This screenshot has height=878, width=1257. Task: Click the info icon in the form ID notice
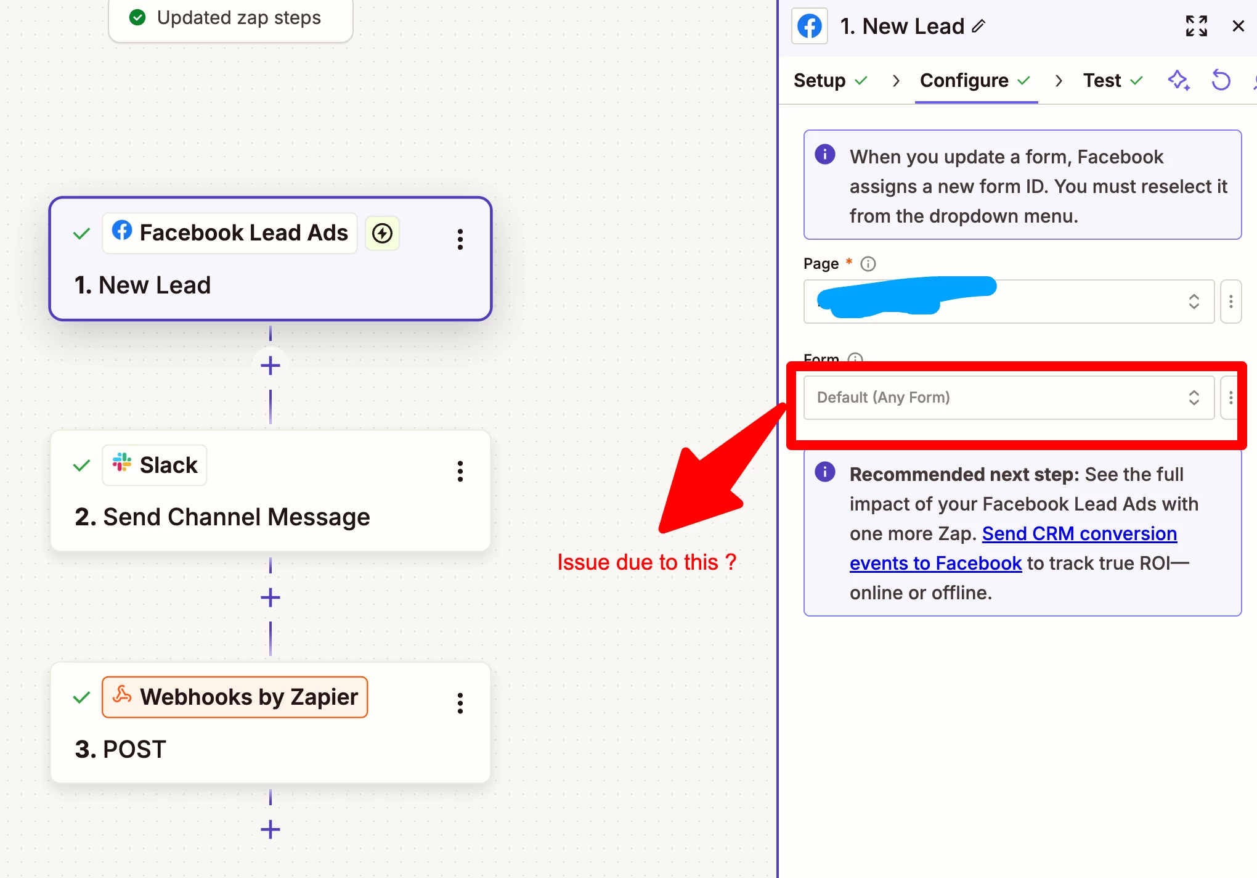825,154
